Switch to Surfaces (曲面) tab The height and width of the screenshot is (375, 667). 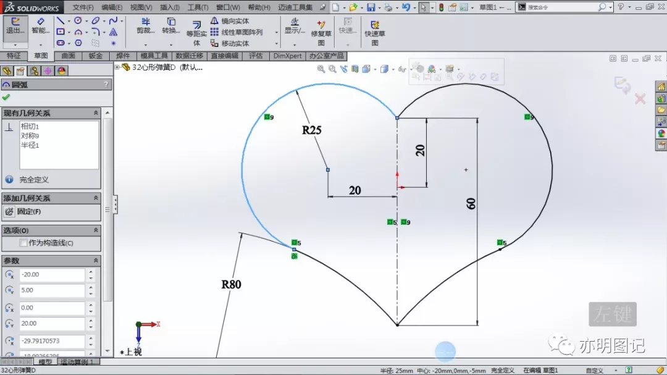click(x=68, y=56)
